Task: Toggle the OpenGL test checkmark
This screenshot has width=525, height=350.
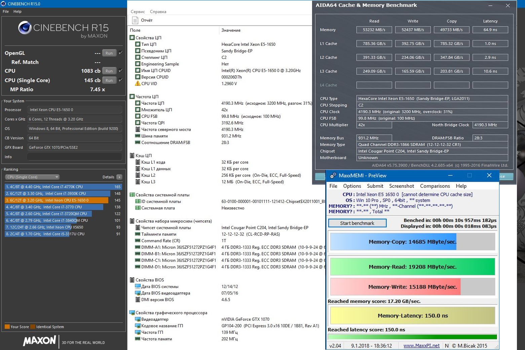Action: pyautogui.click(x=120, y=53)
